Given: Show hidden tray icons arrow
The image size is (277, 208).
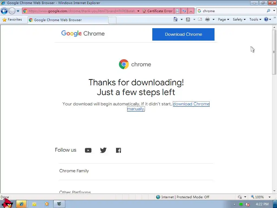Looking at the screenshot, I should pos(234,204).
